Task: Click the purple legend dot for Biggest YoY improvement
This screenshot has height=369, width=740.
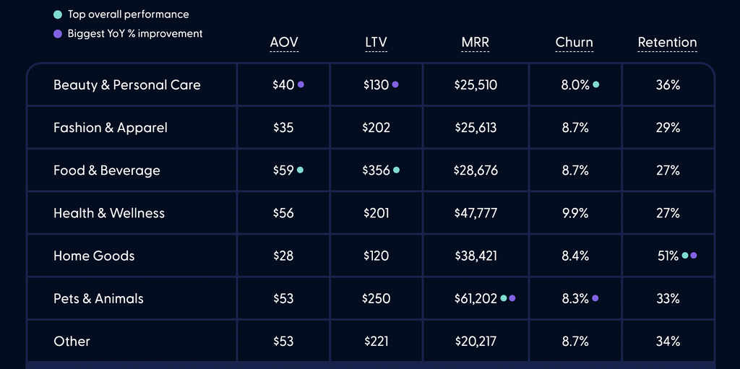Action: point(58,33)
